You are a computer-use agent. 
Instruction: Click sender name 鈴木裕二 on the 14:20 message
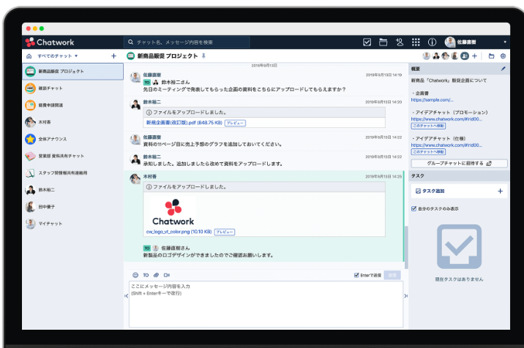pyautogui.click(x=152, y=102)
